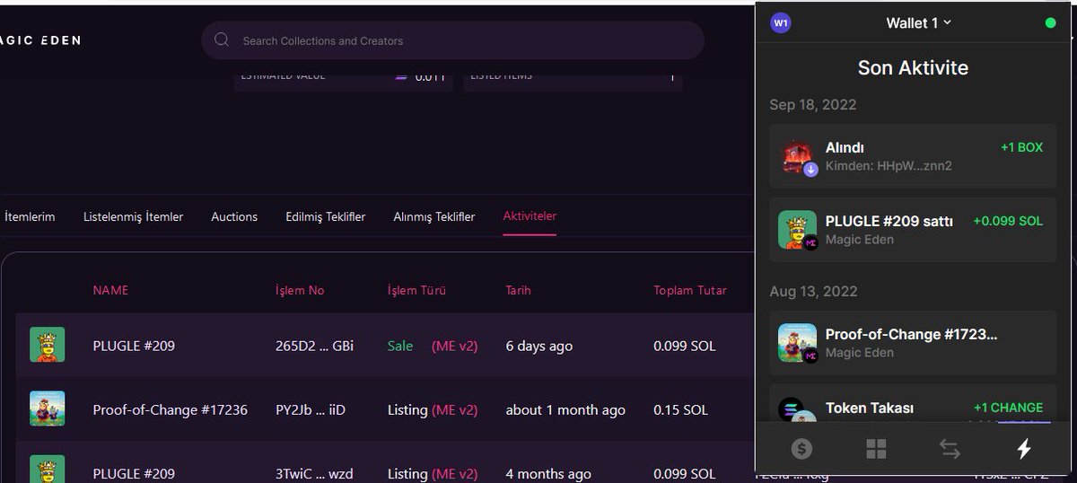The image size is (1077, 483).
Task: Click the 'about 1 month ago' date cell
Action: [565, 409]
